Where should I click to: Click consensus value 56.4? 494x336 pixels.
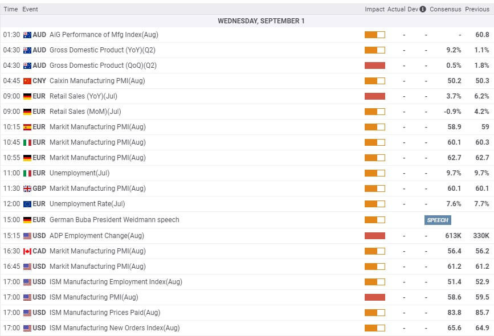point(454,251)
